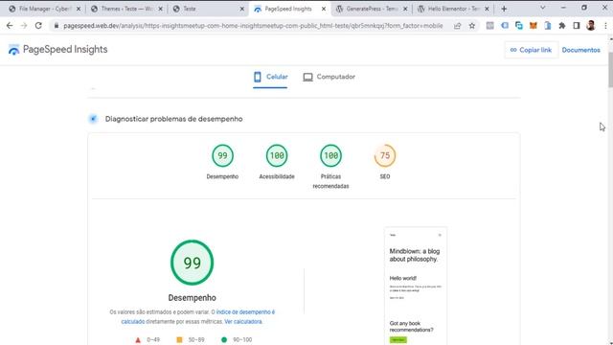Close the Hello Elementor tab
Viewport: 613px width, 345px height.
(x=487, y=9)
